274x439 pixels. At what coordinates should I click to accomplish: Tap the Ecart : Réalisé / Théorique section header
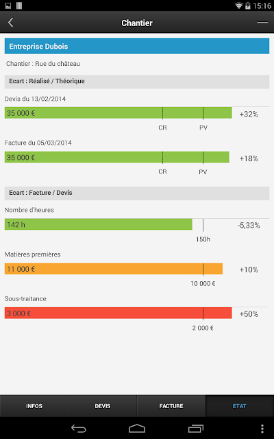(137, 82)
